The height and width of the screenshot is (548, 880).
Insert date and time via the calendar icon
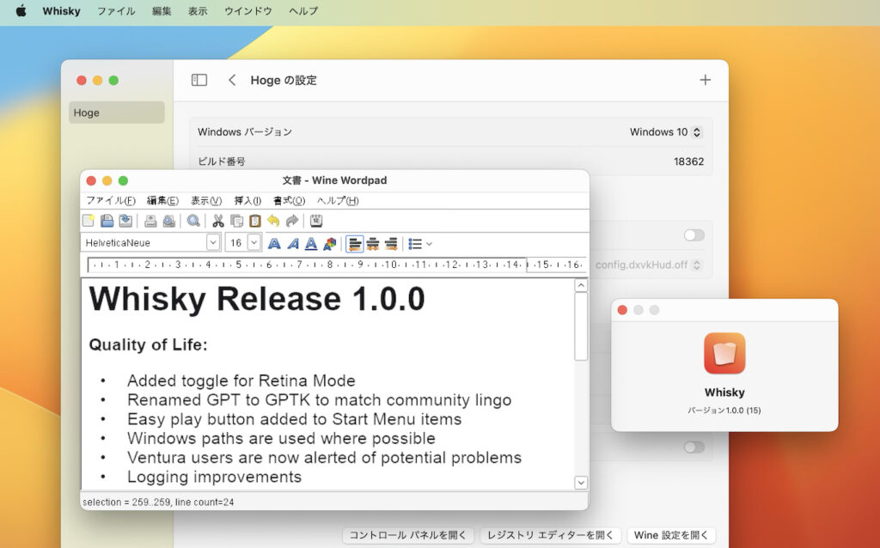[316, 221]
